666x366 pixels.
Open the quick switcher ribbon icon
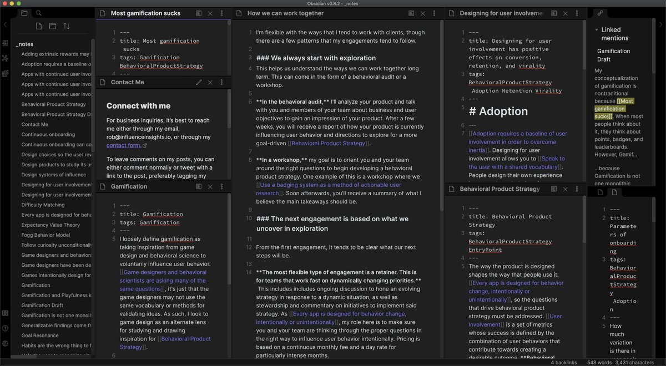point(5,43)
